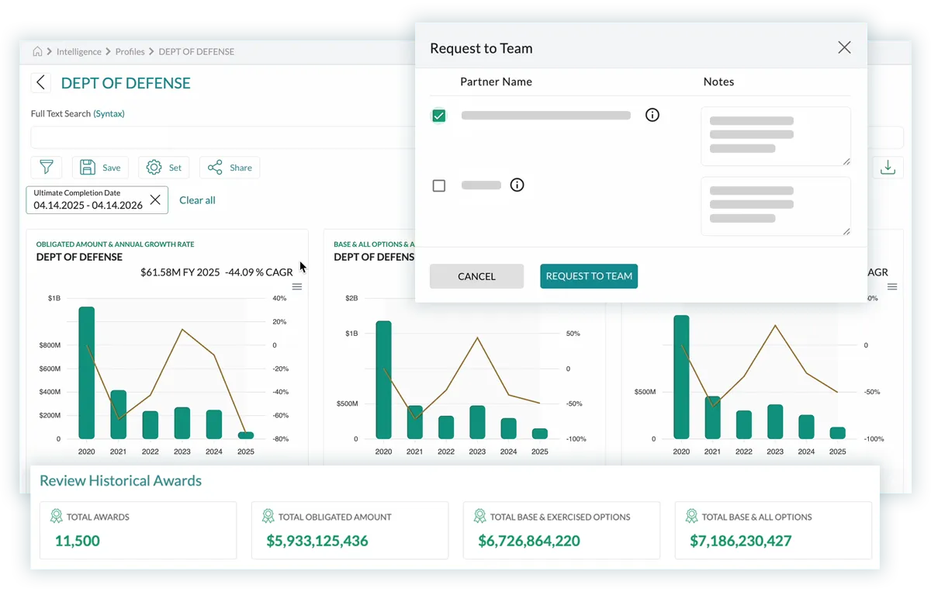Click the value $6,726,864,220
The width and height of the screenshot is (931, 592).
pos(529,541)
